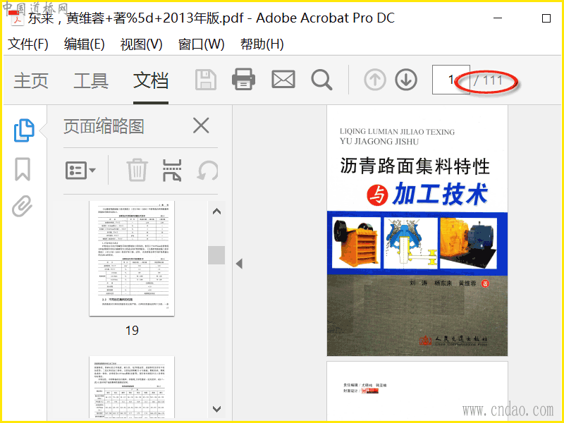
Task: Close the 页面缩略图 panel
Action: pos(201,125)
